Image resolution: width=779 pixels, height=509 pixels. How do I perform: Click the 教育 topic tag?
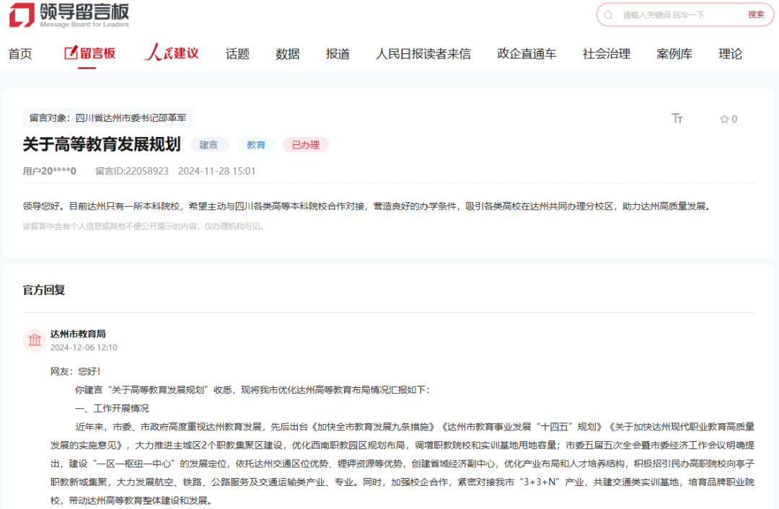click(256, 144)
